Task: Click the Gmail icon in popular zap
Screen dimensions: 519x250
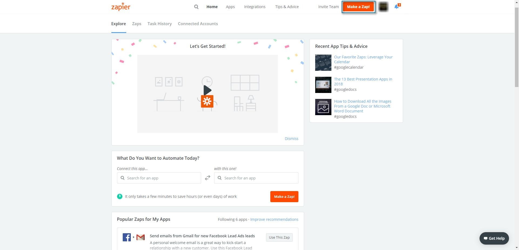Action: click(141, 237)
